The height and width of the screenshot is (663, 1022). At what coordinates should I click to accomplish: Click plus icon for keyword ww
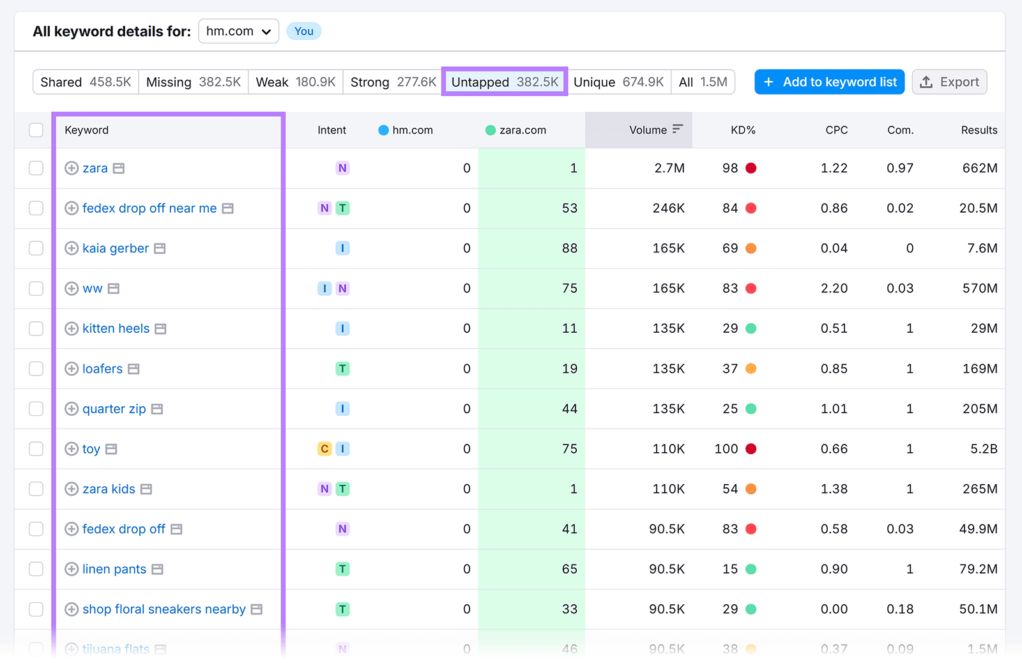point(72,289)
